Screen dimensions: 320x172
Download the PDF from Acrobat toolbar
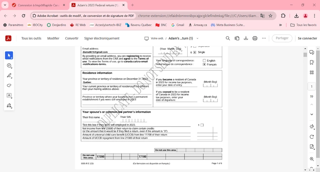[x=246, y=38]
